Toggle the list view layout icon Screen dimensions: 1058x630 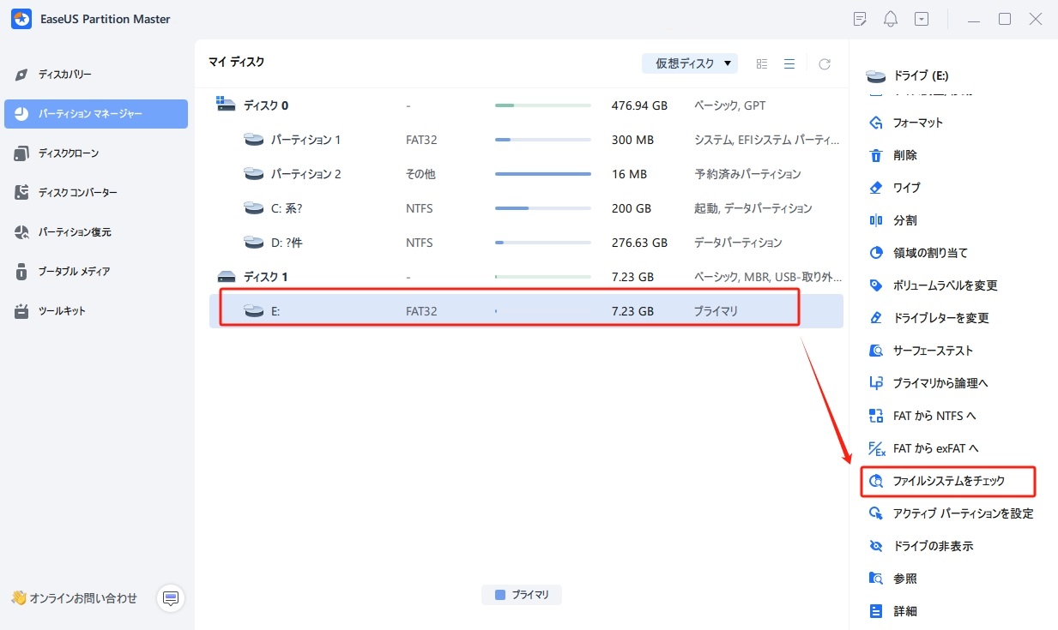[789, 63]
